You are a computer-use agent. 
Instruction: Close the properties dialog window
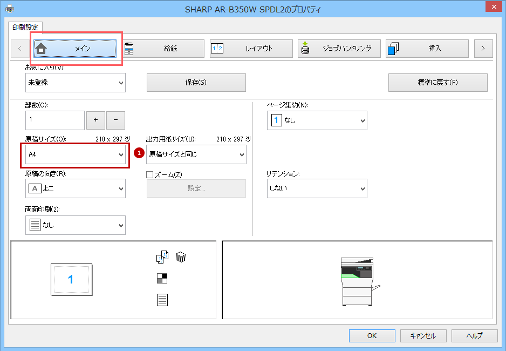494,7
